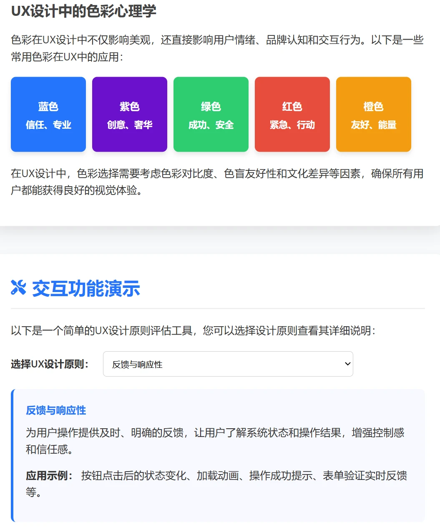The width and height of the screenshot is (440, 527).
Task: Click the 紫色 text on the purple card
Action: click(129, 106)
